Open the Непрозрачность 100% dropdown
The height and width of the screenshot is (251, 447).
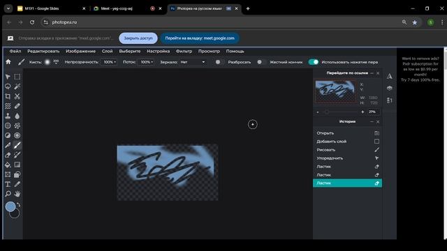pos(109,62)
